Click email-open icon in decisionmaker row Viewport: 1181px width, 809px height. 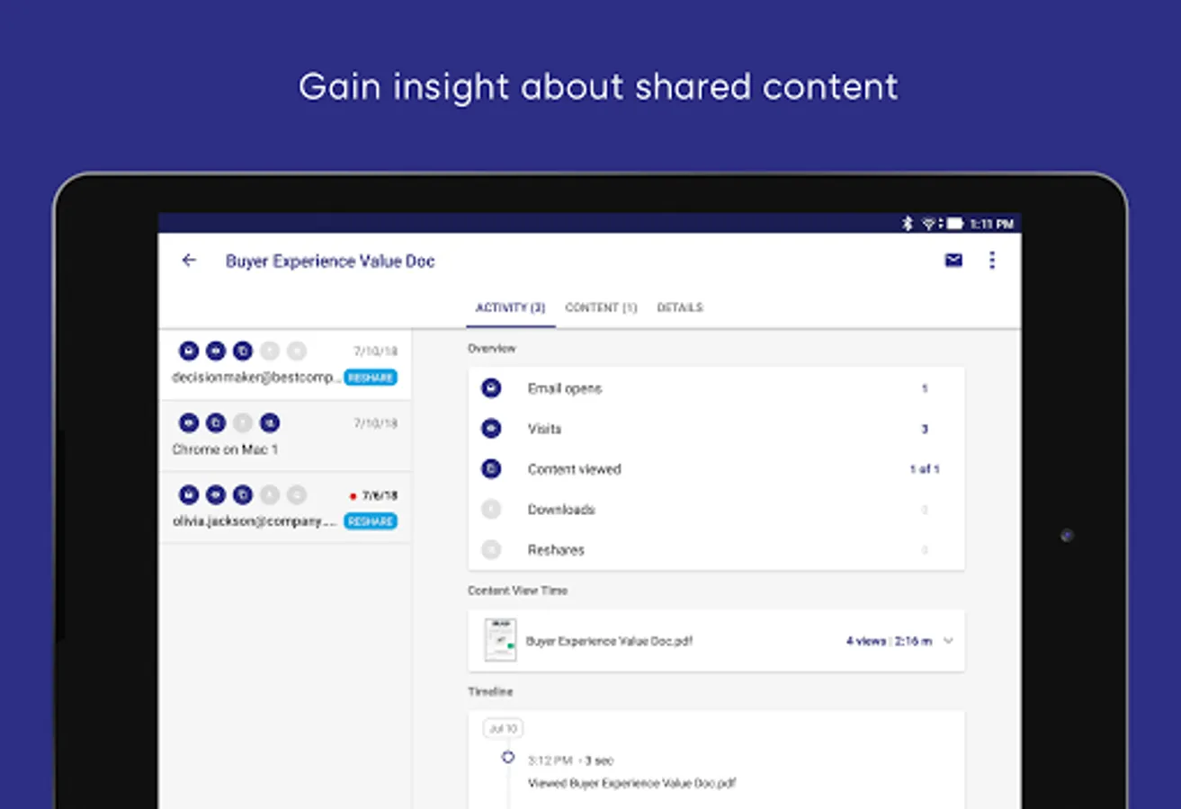[188, 351]
